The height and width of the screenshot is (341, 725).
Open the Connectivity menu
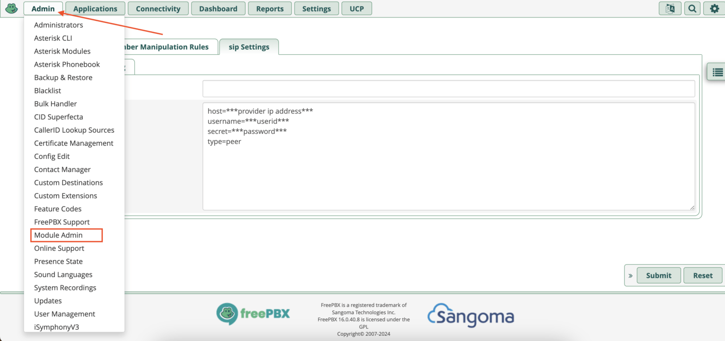click(x=158, y=8)
